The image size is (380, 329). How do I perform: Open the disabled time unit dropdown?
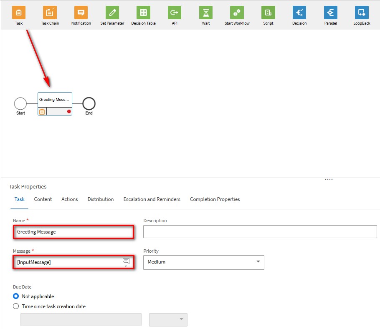point(168,319)
